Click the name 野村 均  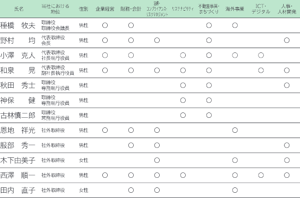pyautogui.click(x=18, y=41)
